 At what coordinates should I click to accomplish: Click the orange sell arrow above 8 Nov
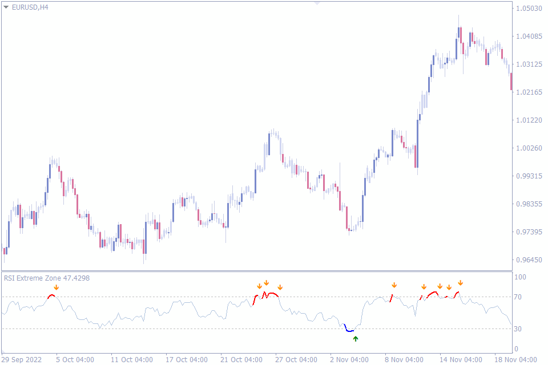pos(394,284)
